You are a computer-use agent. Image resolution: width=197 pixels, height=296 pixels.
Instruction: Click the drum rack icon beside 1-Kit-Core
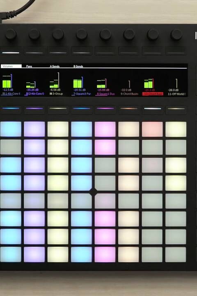click(x=4, y=94)
